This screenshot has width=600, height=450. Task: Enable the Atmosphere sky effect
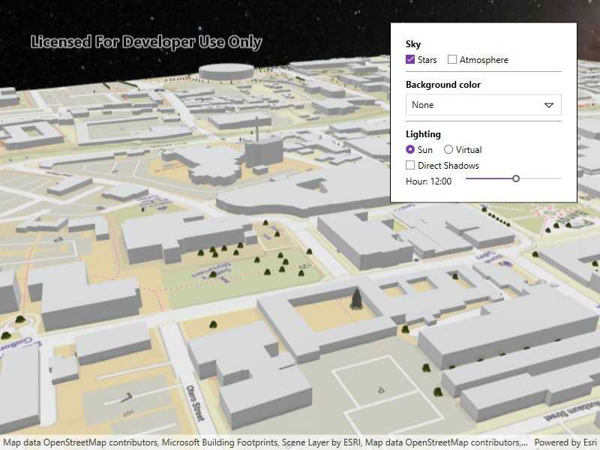click(x=452, y=59)
